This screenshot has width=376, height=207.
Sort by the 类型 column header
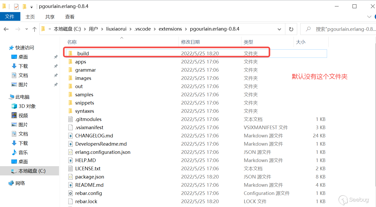(x=249, y=42)
